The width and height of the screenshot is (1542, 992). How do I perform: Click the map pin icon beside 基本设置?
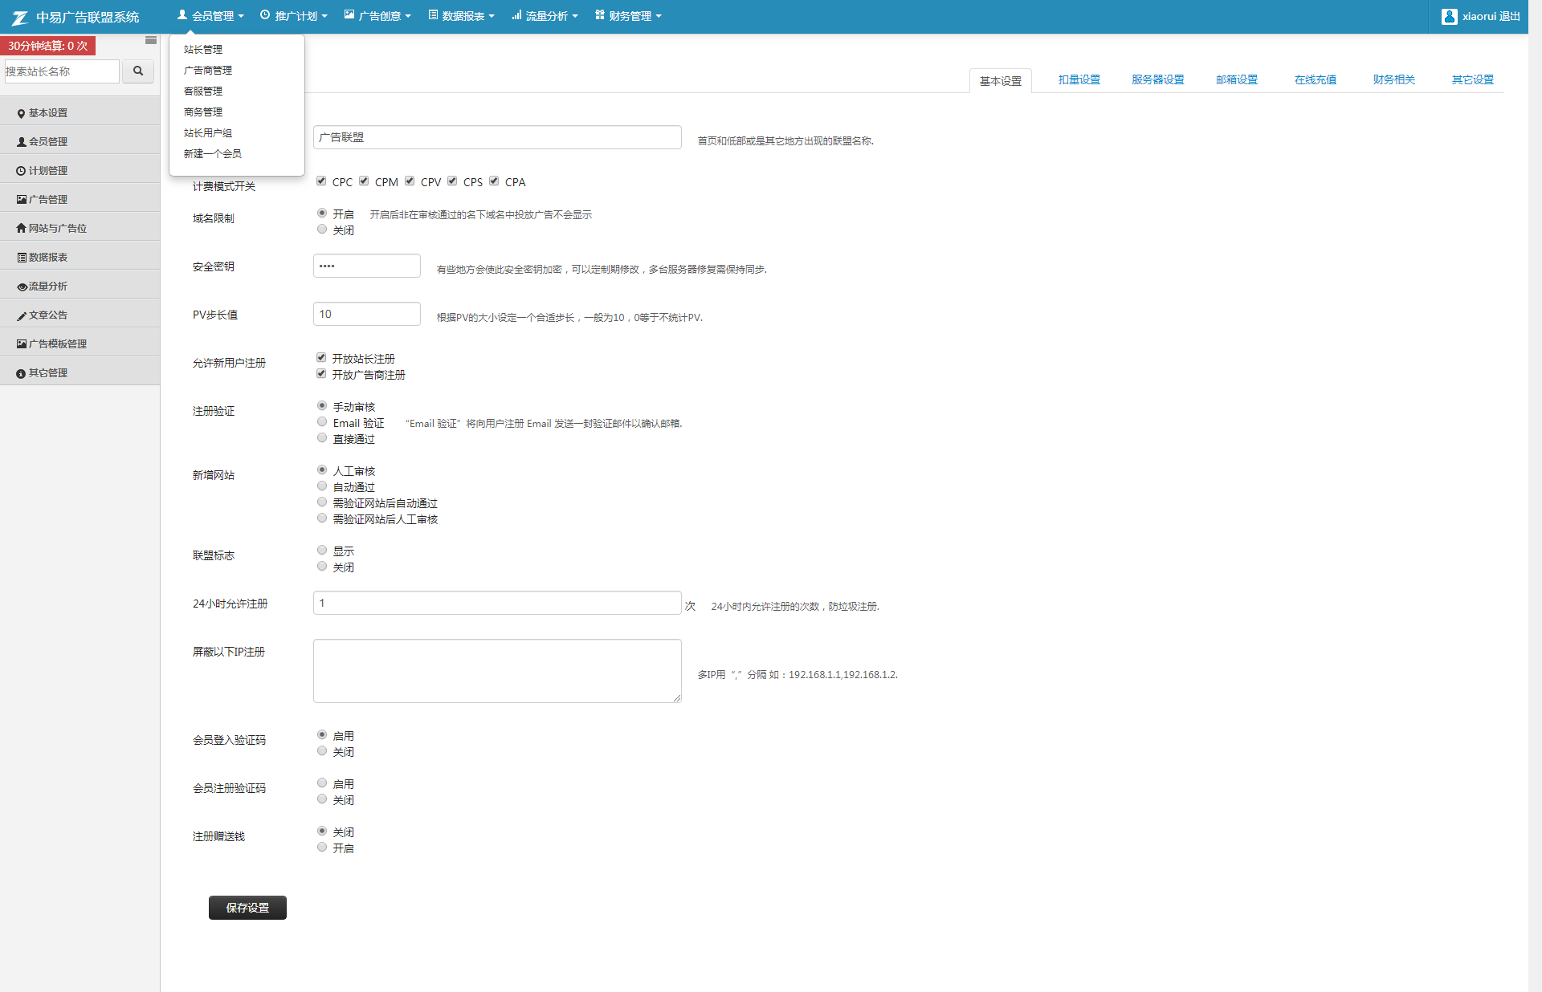point(21,113)
